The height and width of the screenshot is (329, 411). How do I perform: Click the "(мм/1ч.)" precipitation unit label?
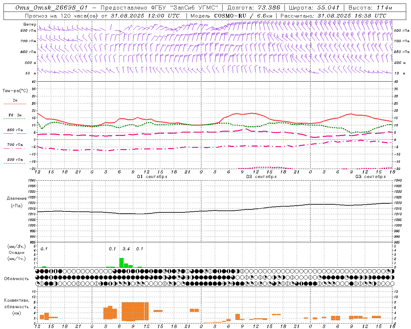pyautogui.click(x=17, y=259)
